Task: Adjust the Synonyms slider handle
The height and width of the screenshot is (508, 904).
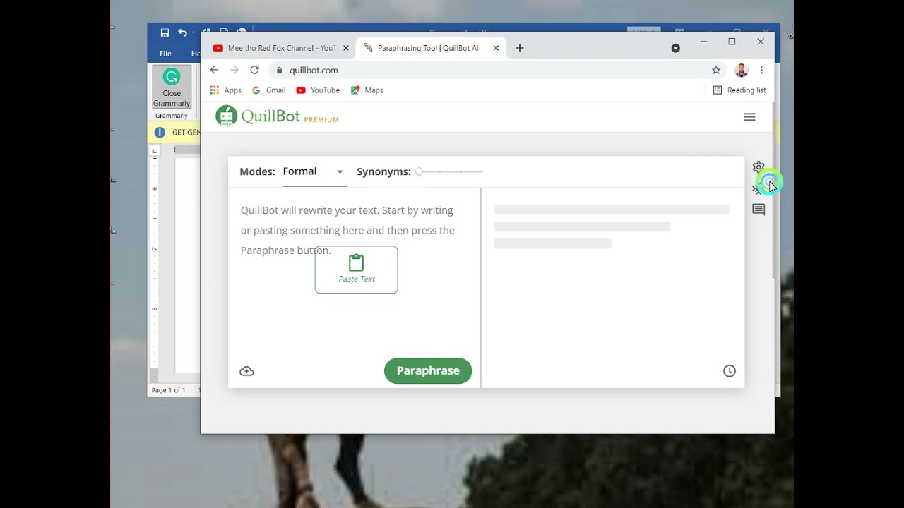Action: tap(419, 171)
